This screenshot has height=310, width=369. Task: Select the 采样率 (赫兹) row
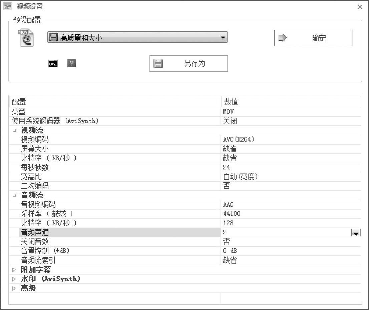coord(185,214)
